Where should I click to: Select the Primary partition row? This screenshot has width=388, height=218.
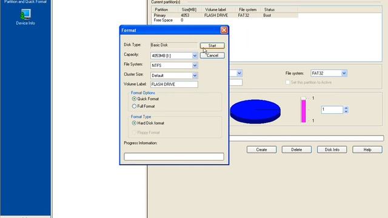pyautogui.click(x=224, y=15)
